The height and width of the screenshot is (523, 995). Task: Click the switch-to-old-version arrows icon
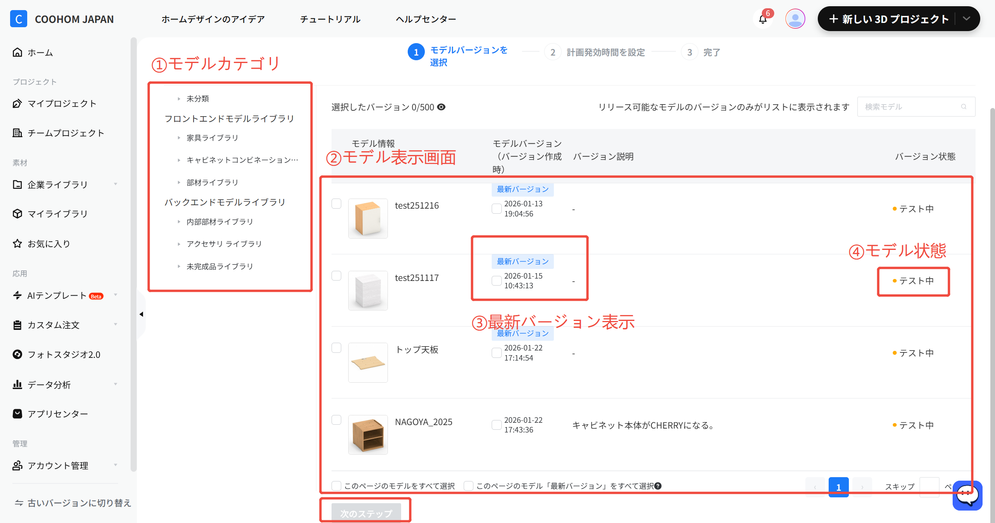[19, 503]
